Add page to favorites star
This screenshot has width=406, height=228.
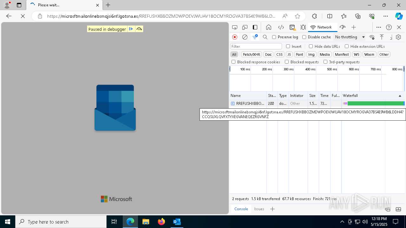[297, 16]
